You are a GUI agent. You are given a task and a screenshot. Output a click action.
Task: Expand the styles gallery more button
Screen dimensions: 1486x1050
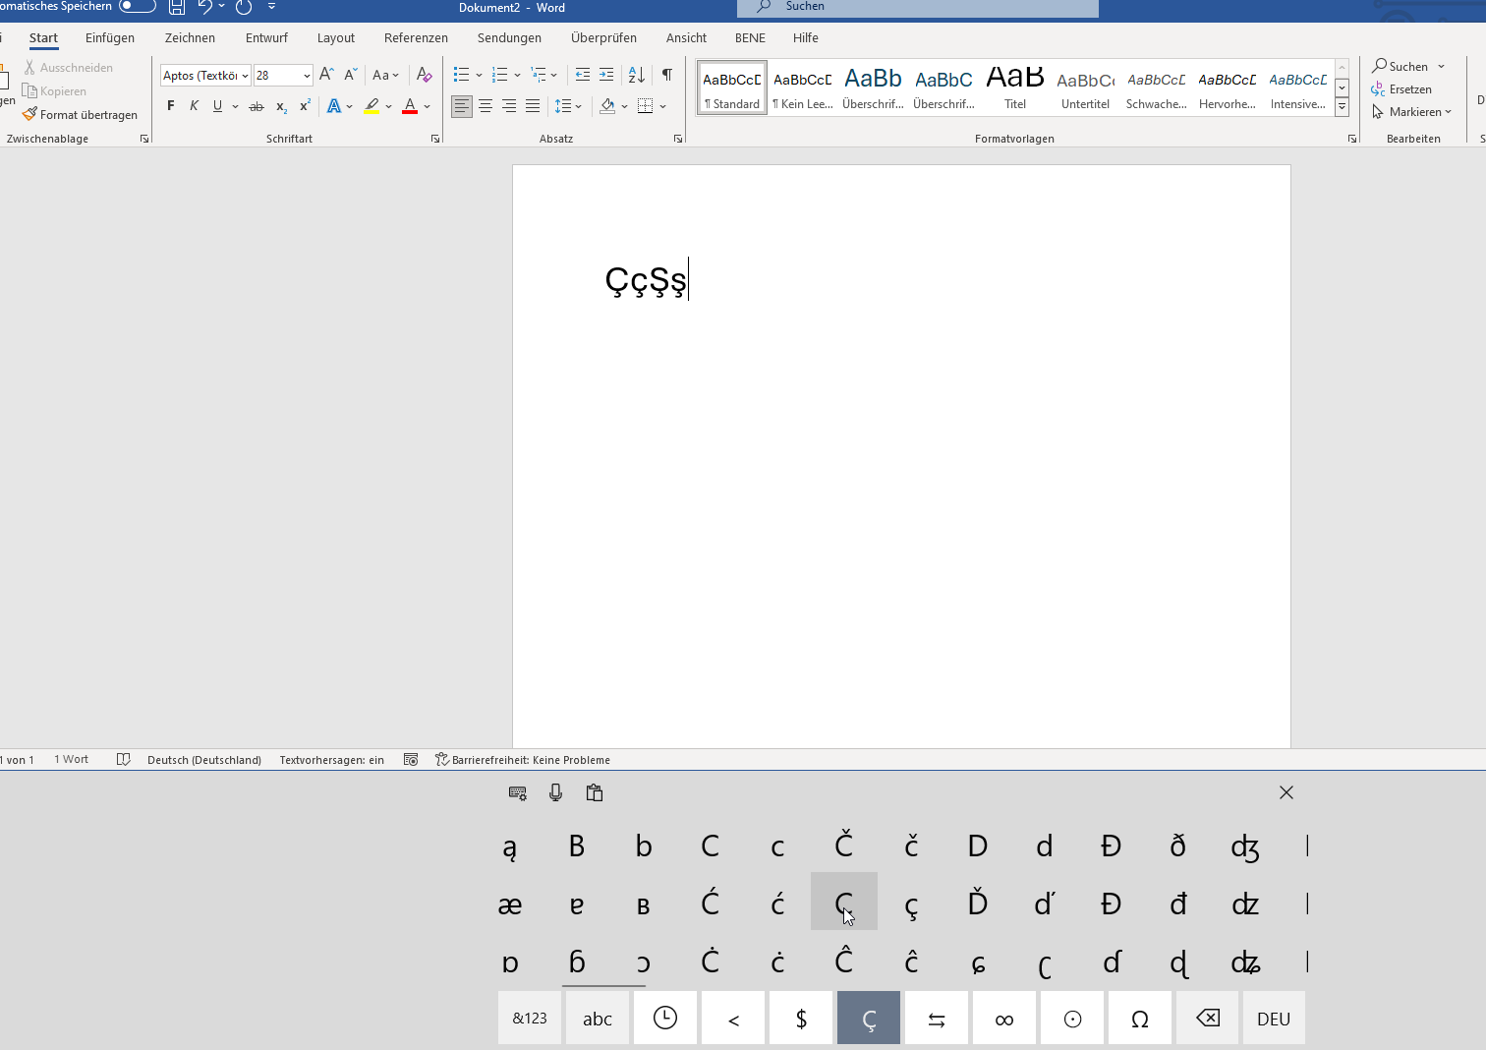tap(1342, 107)
